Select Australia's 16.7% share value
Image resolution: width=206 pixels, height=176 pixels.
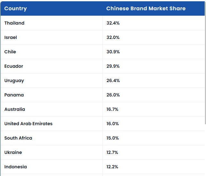112,109
